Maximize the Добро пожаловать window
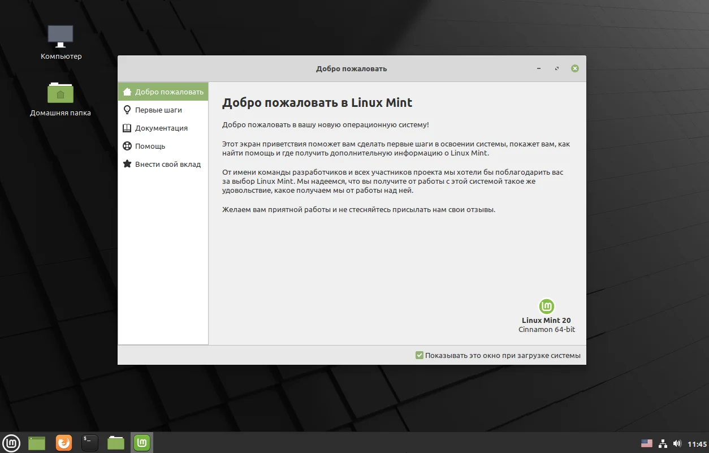 [x=557, y=68]
